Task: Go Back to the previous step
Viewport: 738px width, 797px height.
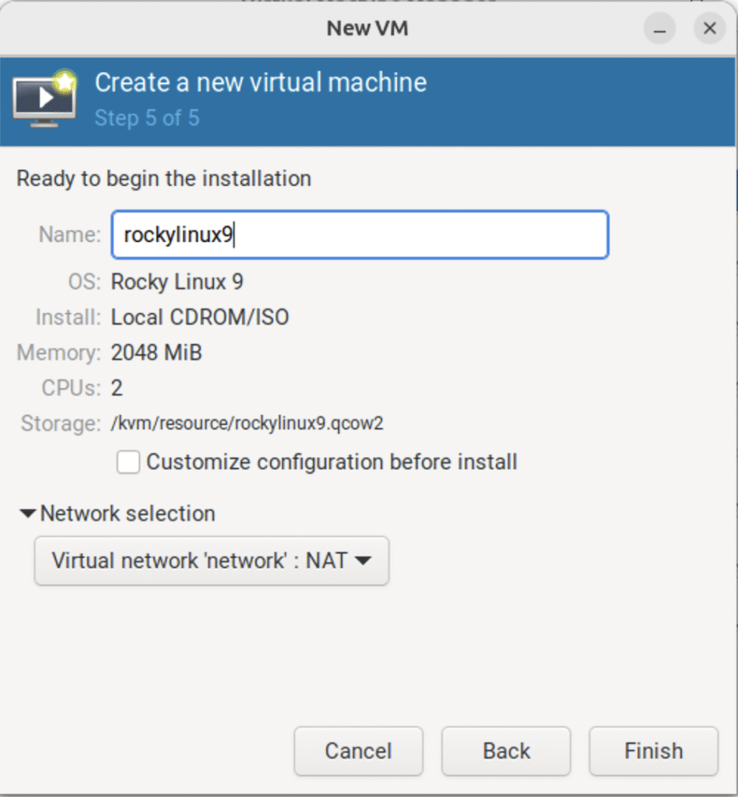Action: 506,751
